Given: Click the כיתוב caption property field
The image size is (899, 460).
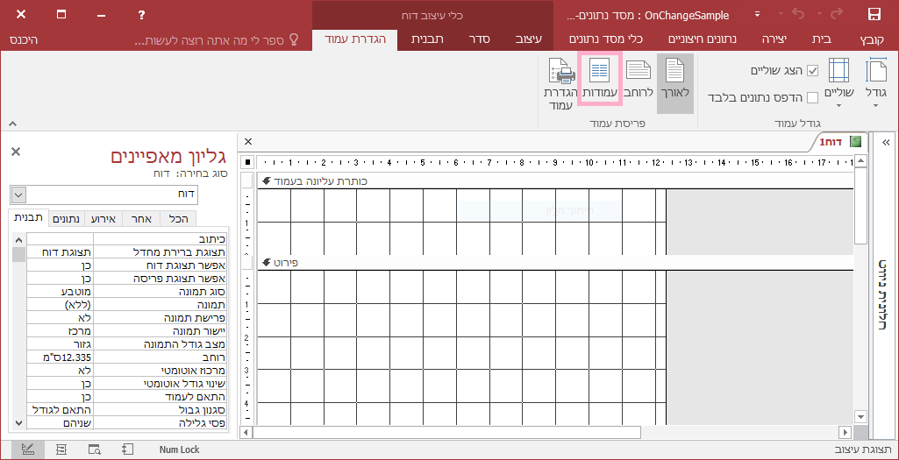Looking at the screenshot, I should [61, 239].
